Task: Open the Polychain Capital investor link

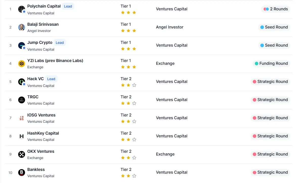Action: [44, 6]
